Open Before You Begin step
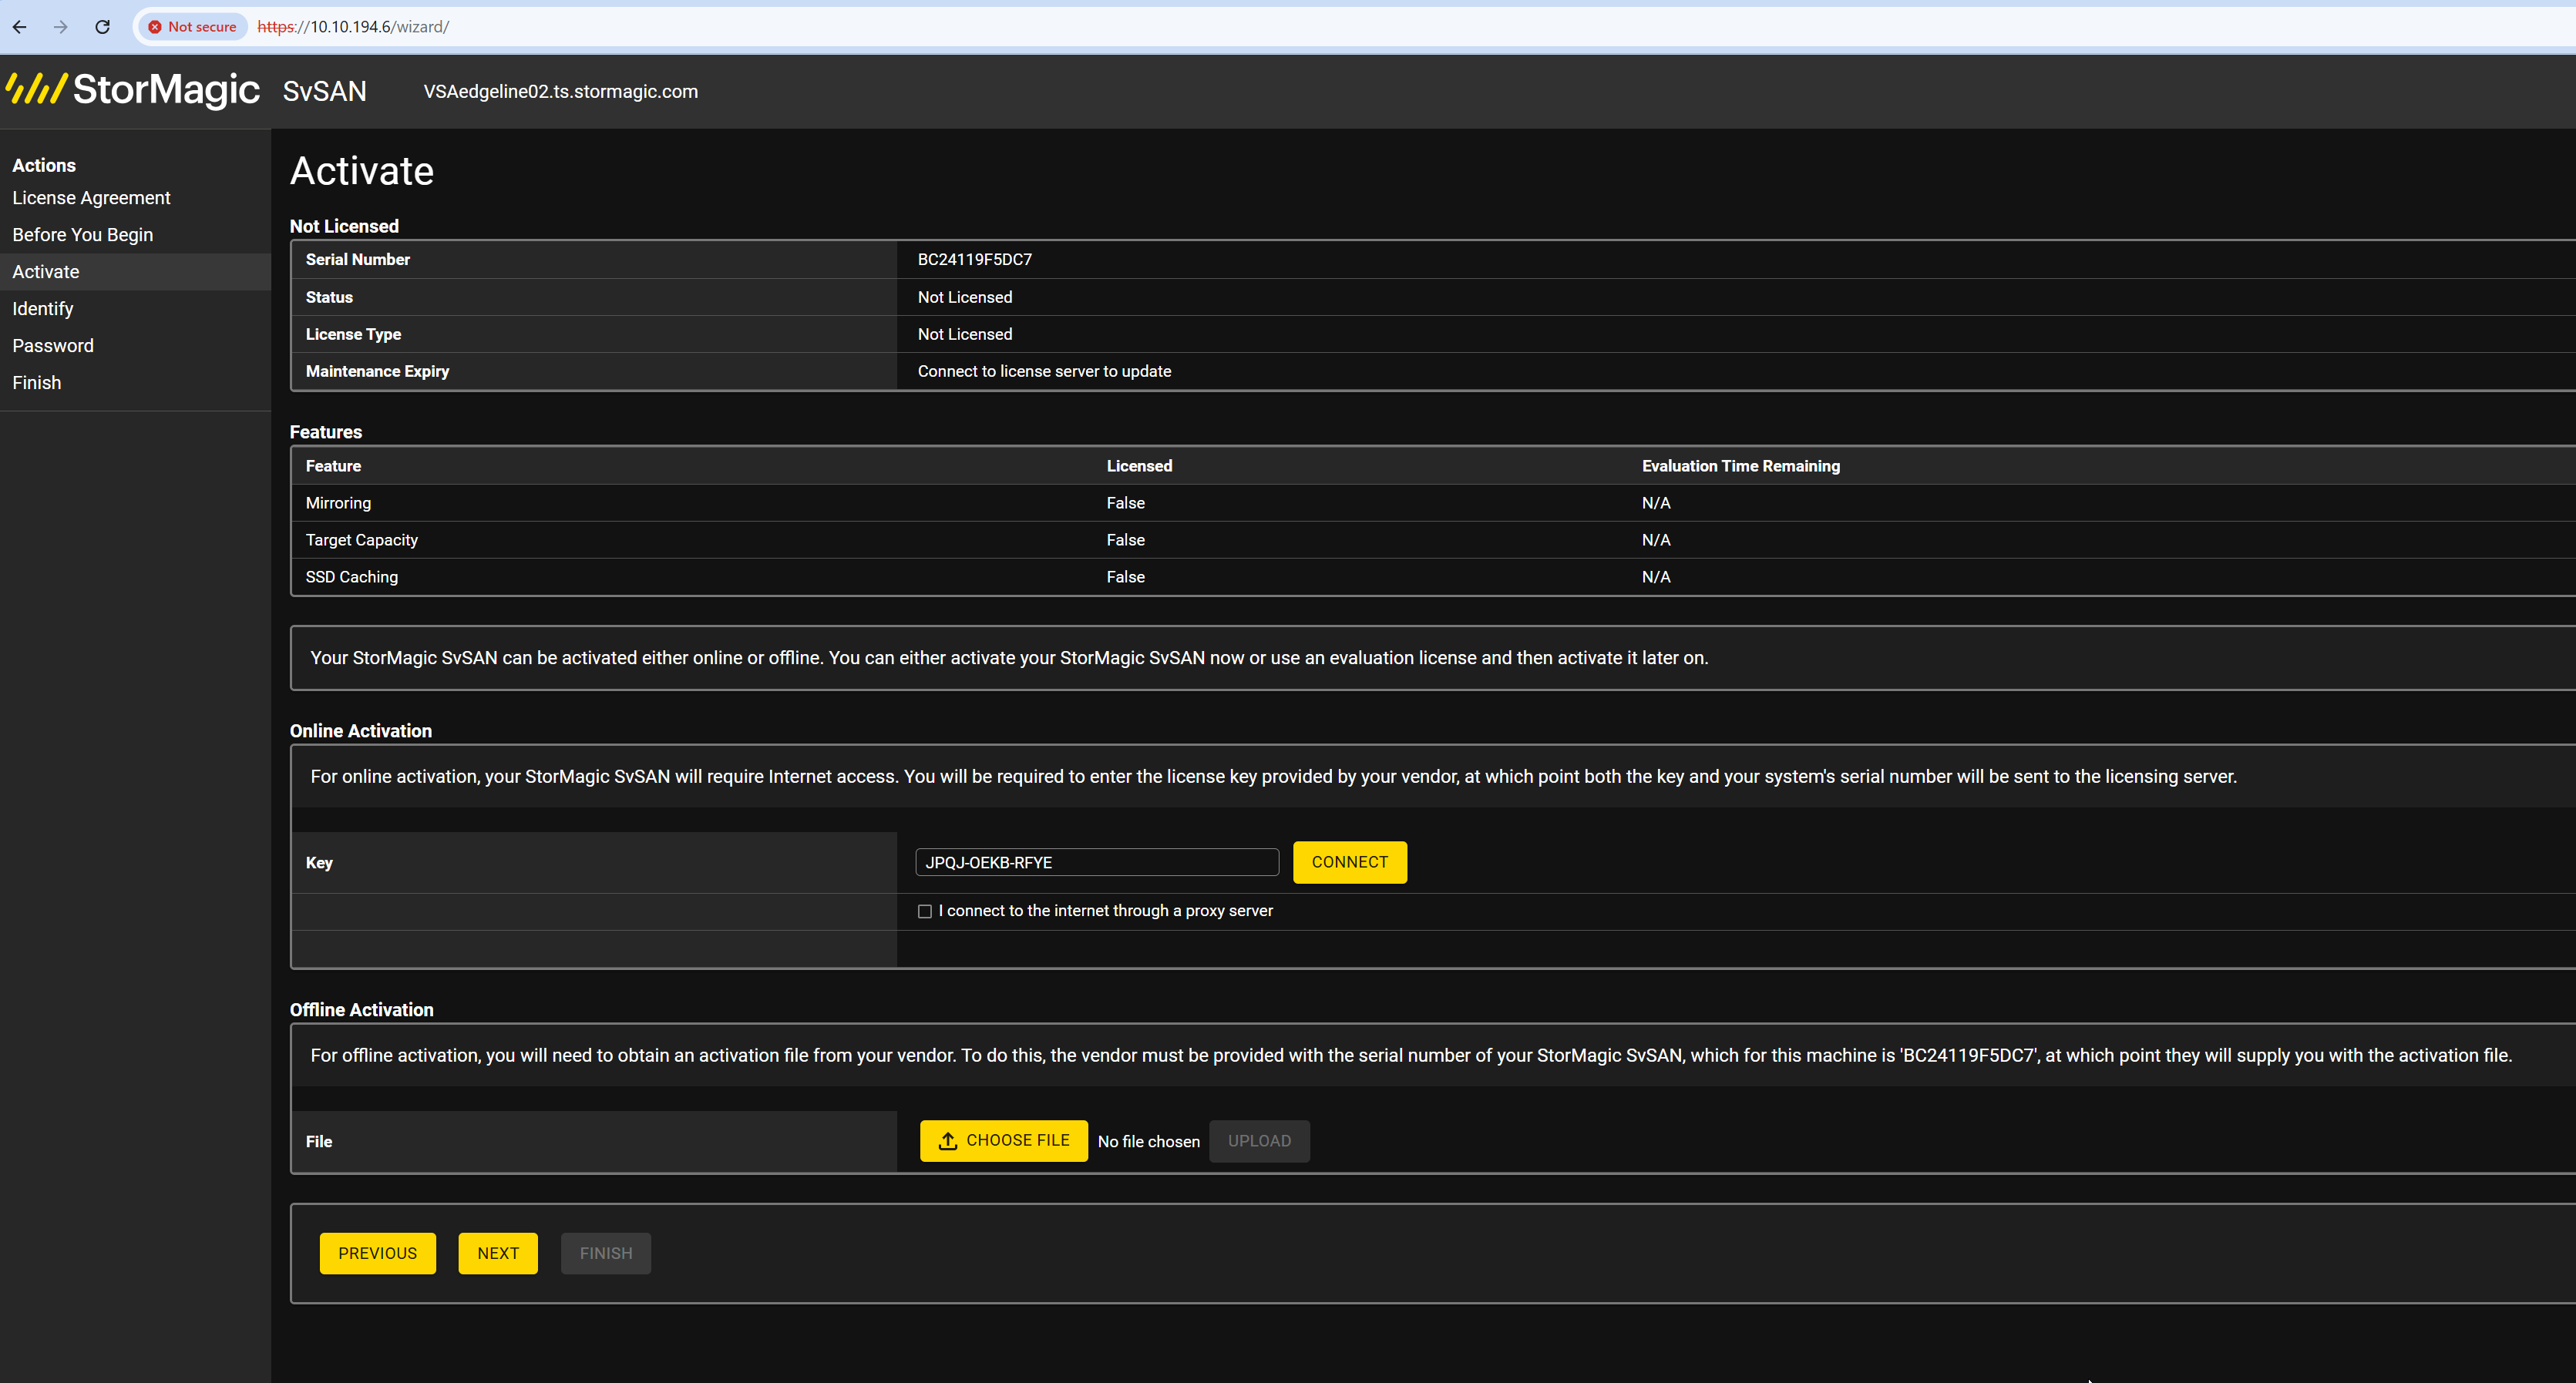This screenshot has width=2576, height=1383. [83, 235]
